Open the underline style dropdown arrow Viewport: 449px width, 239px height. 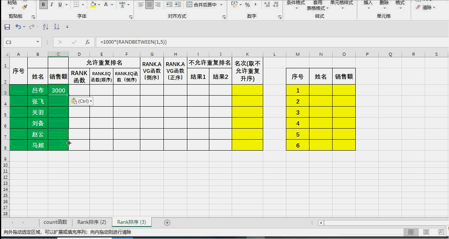(67, 5)
